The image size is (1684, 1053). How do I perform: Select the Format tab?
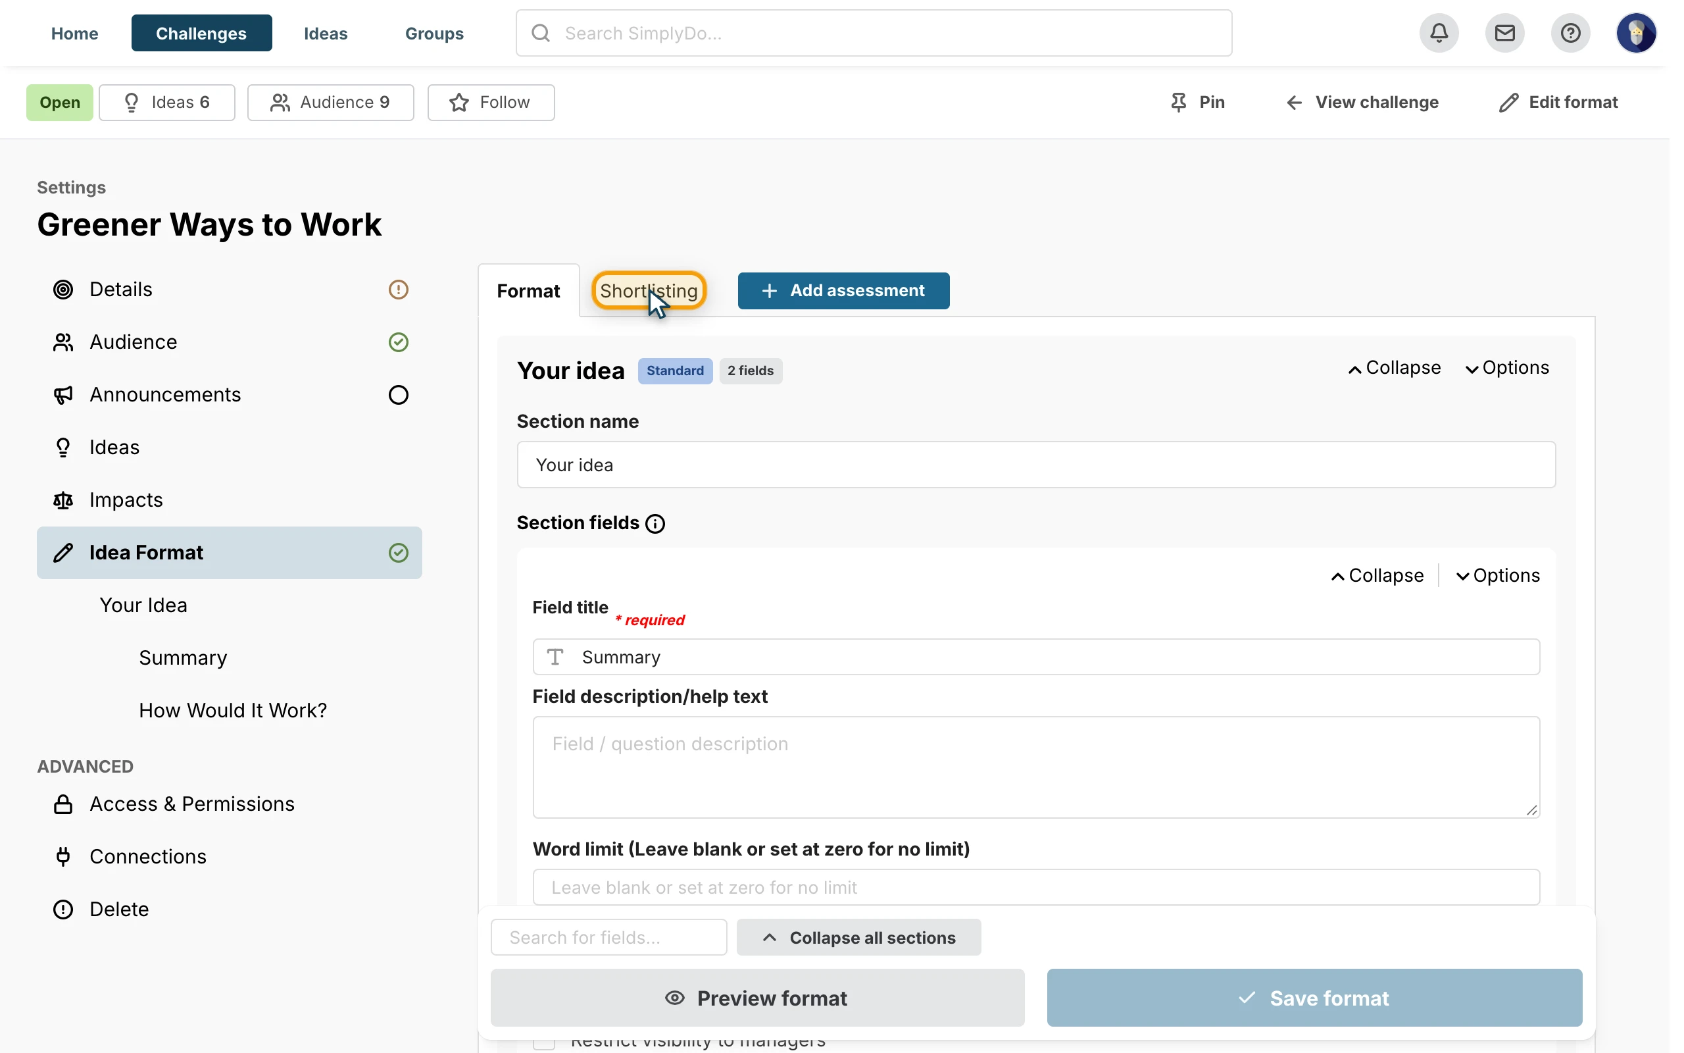point(528,290)
